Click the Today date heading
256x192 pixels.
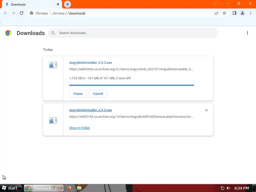[48, 50]
